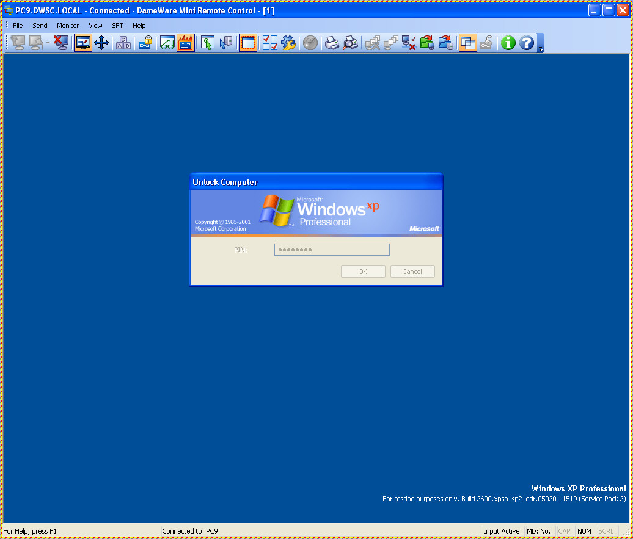Toggle the flaming keyboard toolbar icon
This screenshot has width=633, height=539.
(x=185, y=43)
